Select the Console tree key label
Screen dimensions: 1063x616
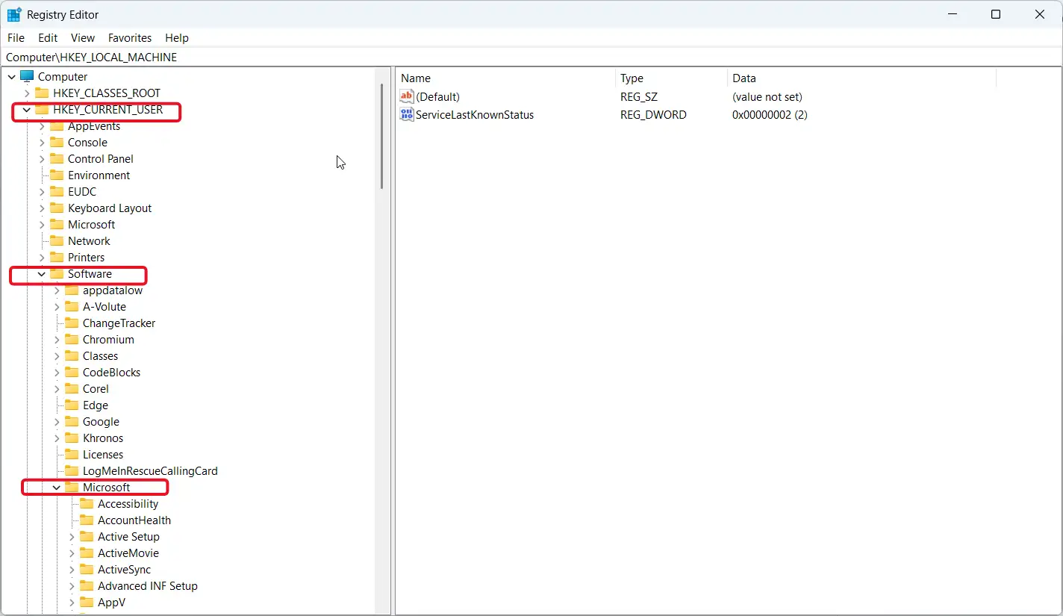87,143
